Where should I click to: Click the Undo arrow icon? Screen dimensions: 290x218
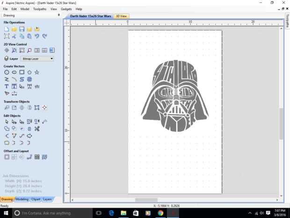coord(37,36)
